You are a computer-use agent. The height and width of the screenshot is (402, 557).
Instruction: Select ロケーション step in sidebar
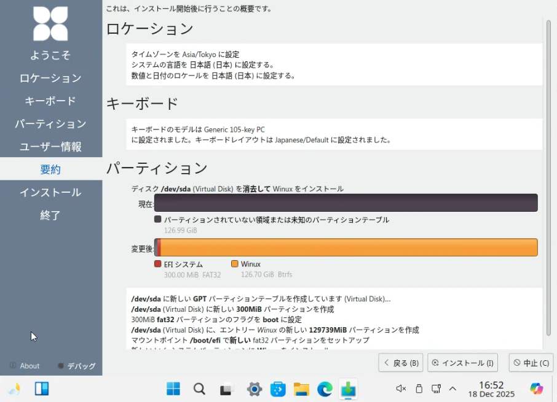click(x=50, y=78)
